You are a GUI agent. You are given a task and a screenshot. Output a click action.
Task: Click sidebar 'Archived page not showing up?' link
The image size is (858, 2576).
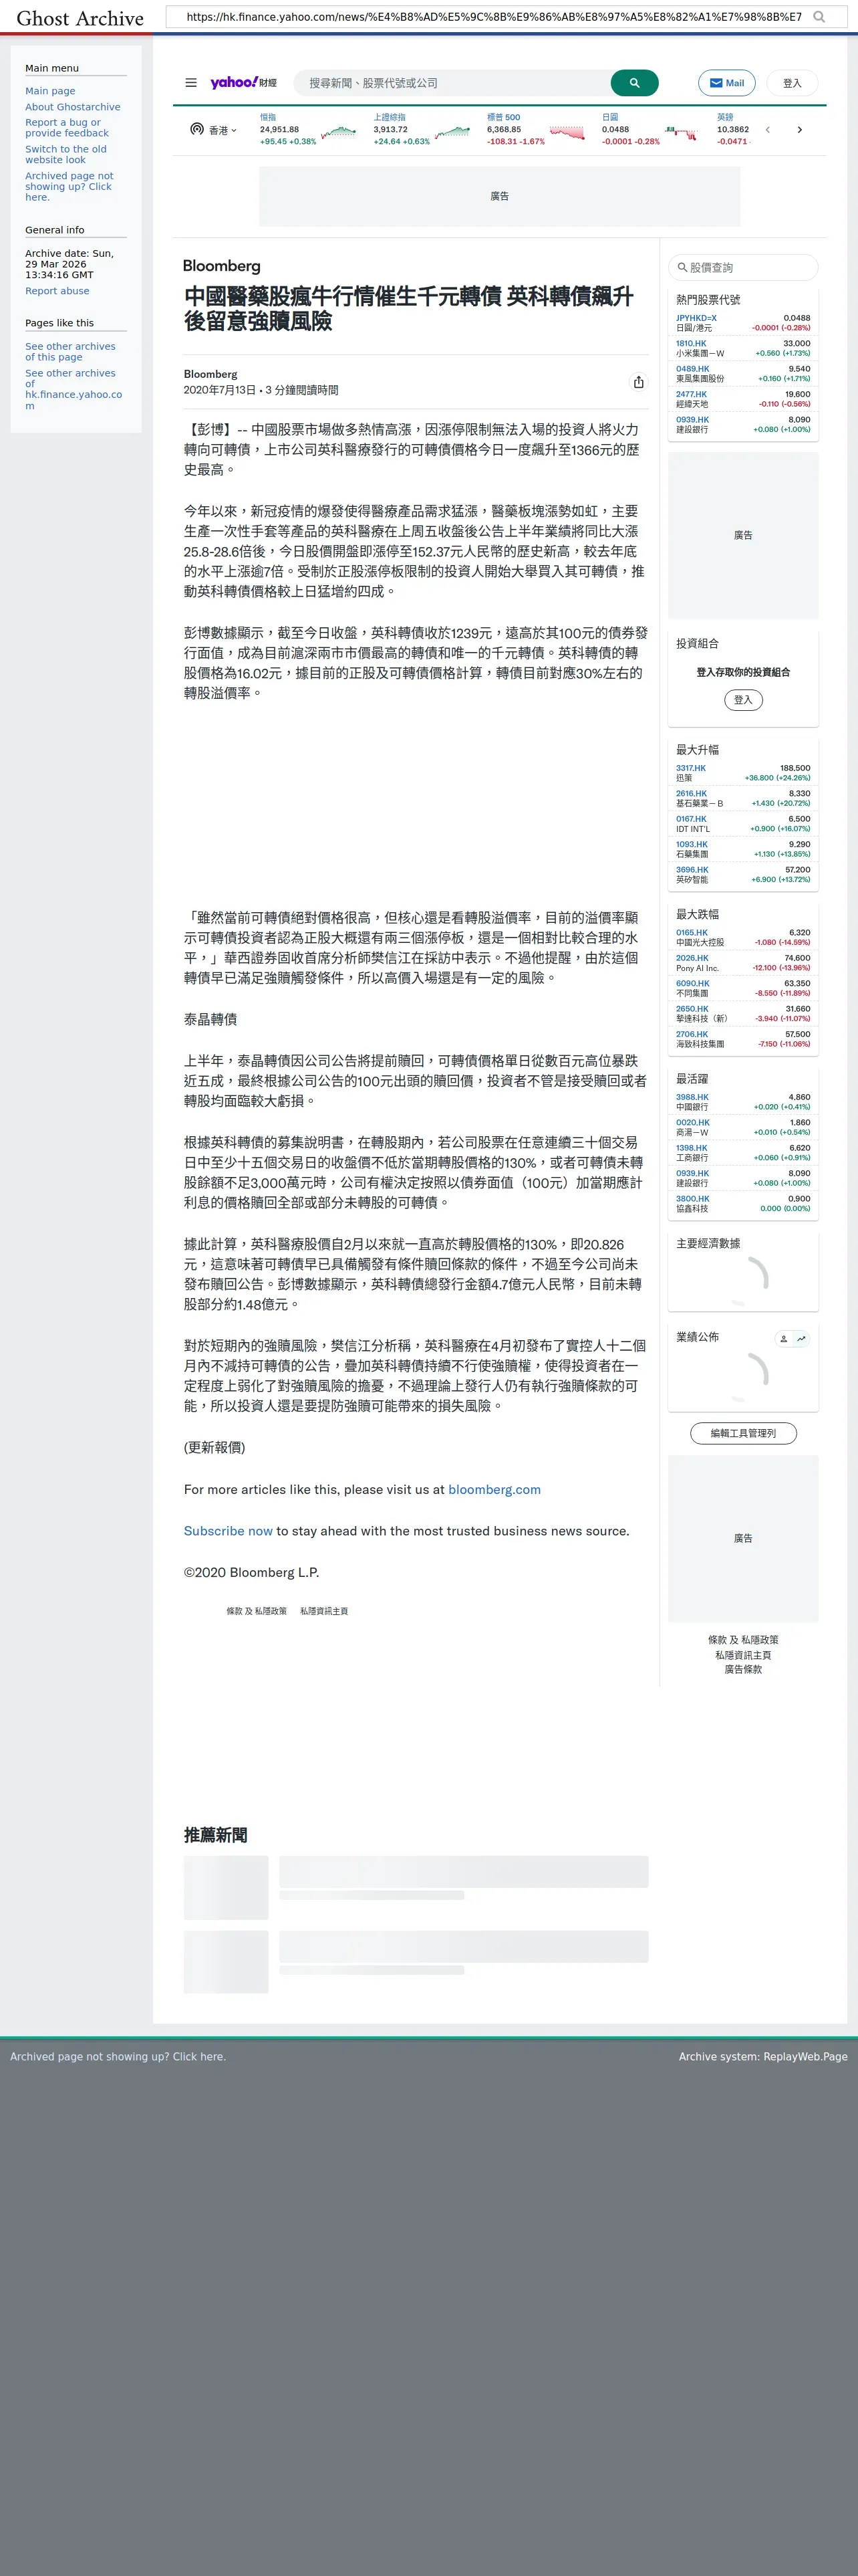69,186
